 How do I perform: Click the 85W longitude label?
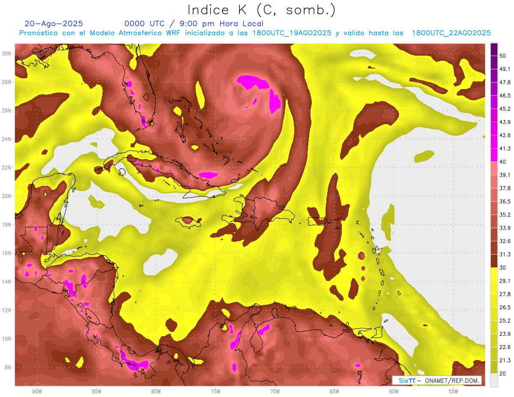(96, 391)
